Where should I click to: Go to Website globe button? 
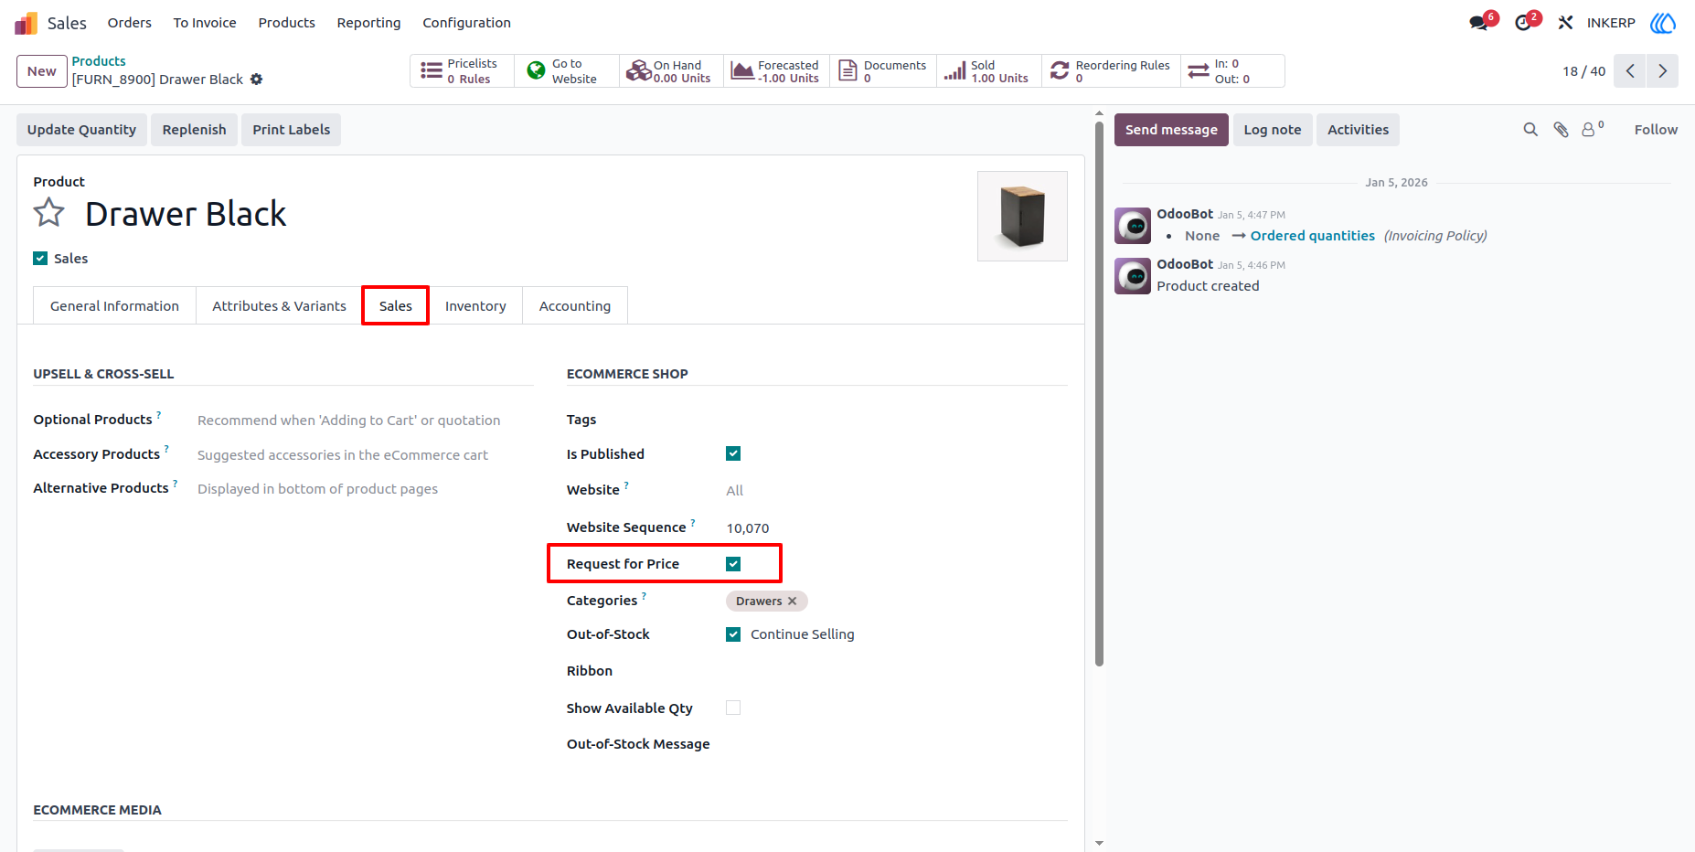tap(567, 71)
